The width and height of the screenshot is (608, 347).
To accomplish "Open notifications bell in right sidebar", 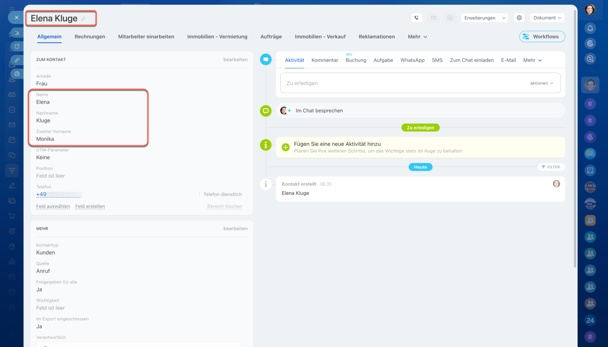I will pos(590,28).
